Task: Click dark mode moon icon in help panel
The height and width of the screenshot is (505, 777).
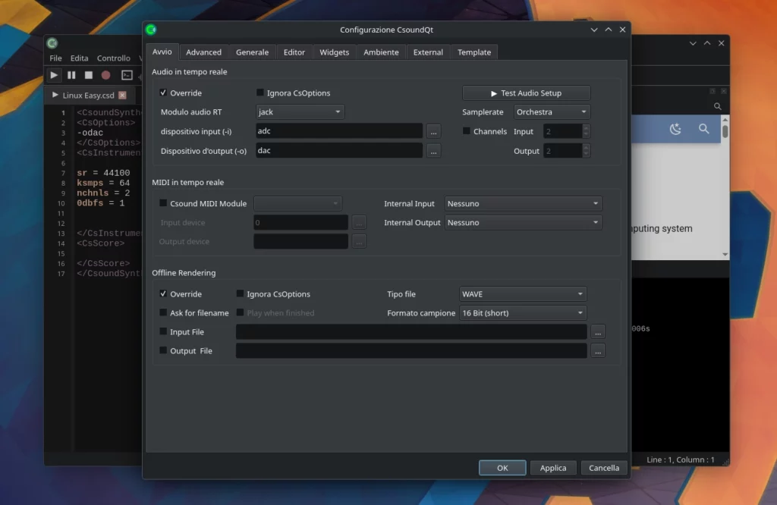Action: pyautogui.click(x=675, y=129)
